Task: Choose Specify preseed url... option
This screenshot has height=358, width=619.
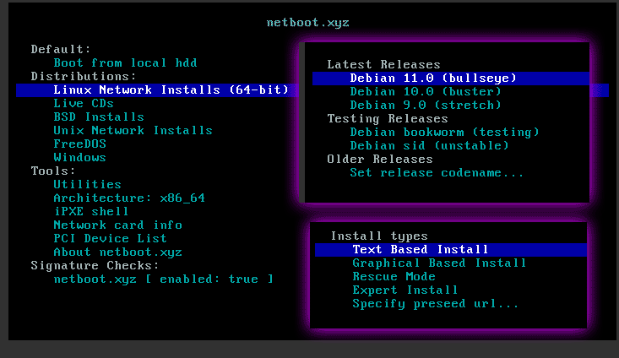Action: [435, 304]
